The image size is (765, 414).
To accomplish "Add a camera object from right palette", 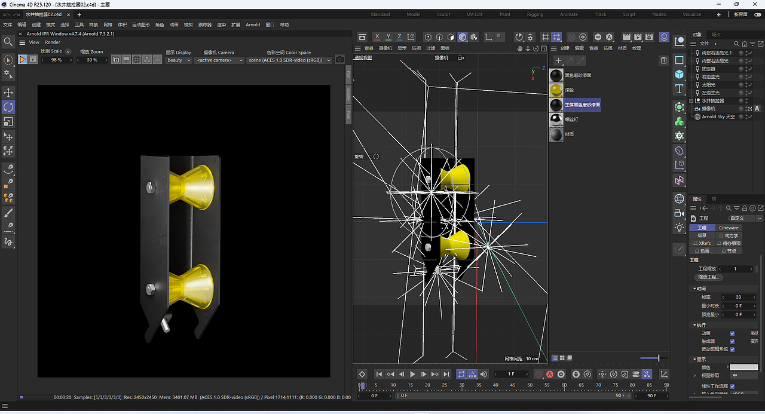I will [x=680, y=213].
